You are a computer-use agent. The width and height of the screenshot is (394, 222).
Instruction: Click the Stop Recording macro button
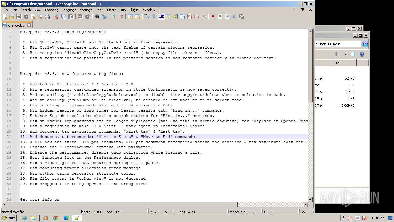[220, 16]
